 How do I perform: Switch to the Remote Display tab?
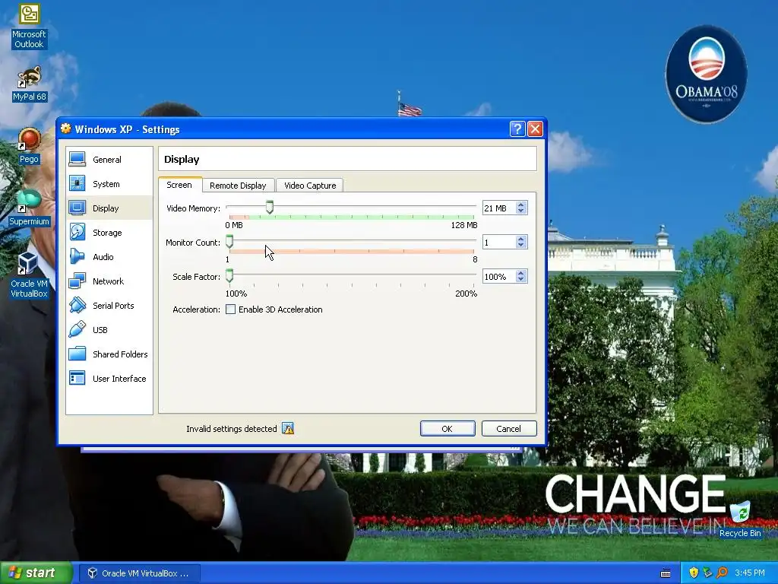pos(238,186)
